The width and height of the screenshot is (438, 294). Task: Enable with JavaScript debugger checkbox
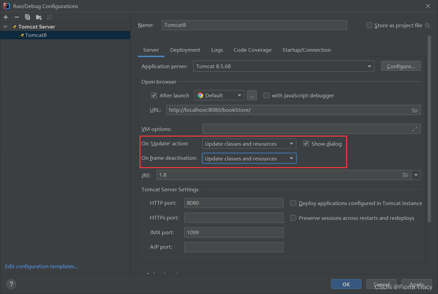[x=266, y=95]
